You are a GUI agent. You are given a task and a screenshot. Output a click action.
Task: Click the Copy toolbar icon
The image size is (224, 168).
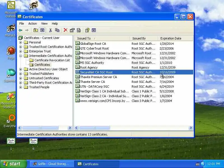(57, 30)
